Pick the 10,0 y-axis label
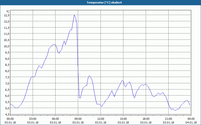This screenshot has height=125, width=201. tap(7, 46)
